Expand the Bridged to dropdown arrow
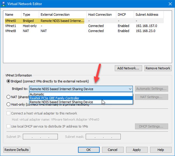The height and width of the screenshot is (156, 175). [x=130, y=89]
